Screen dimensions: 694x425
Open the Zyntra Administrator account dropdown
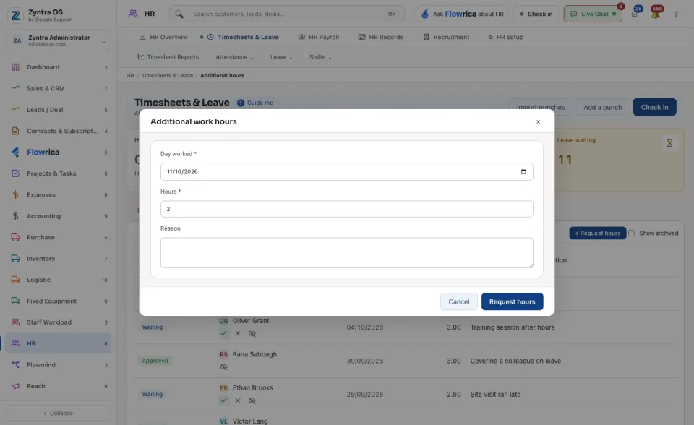[59, 40]
